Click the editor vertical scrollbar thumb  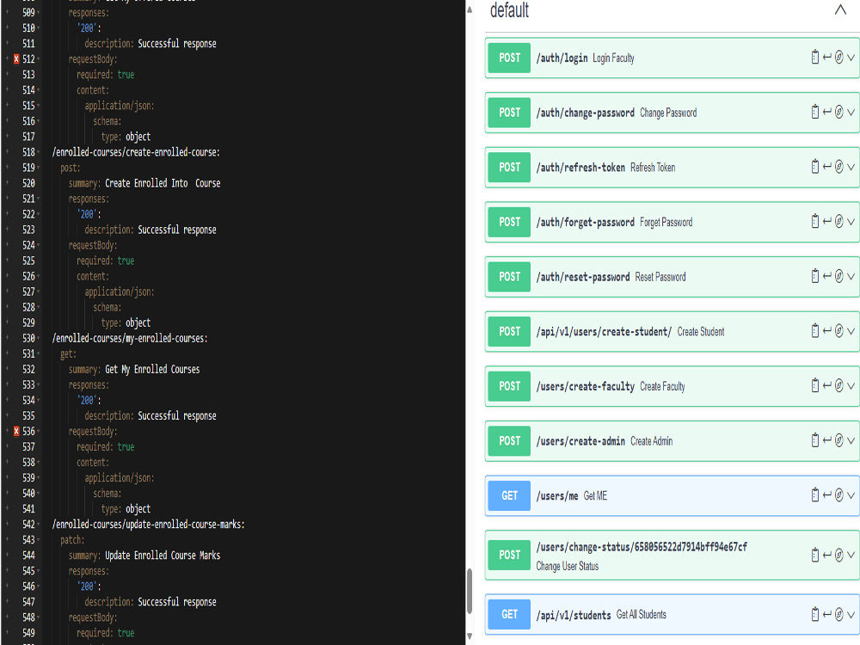469,592
